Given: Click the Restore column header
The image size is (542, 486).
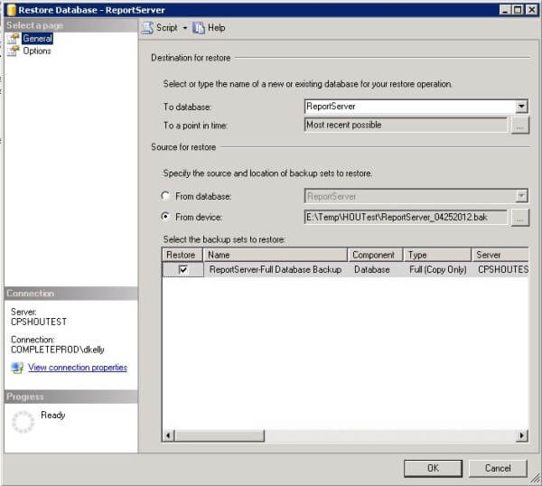Looking at the screenshot, I should (182, 255).
